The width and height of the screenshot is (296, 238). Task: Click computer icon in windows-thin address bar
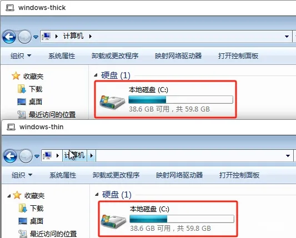(47, 155)
